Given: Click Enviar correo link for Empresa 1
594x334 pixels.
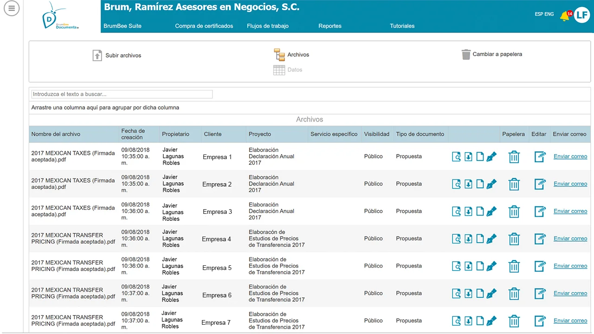Looking at the screenshot, I should point(570,157).
